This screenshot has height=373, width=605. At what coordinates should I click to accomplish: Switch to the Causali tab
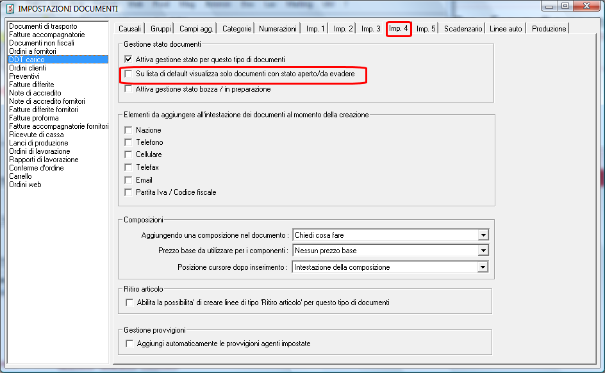click(x=129, y=29)
